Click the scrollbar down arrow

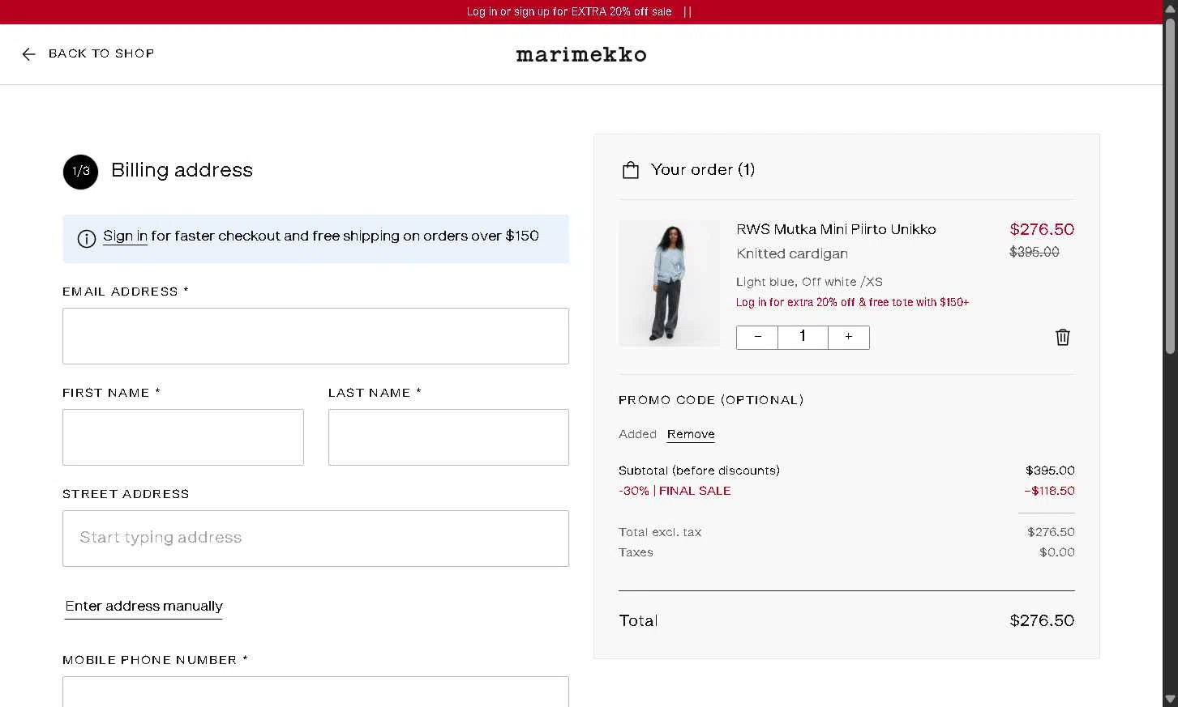(1170, 699)
